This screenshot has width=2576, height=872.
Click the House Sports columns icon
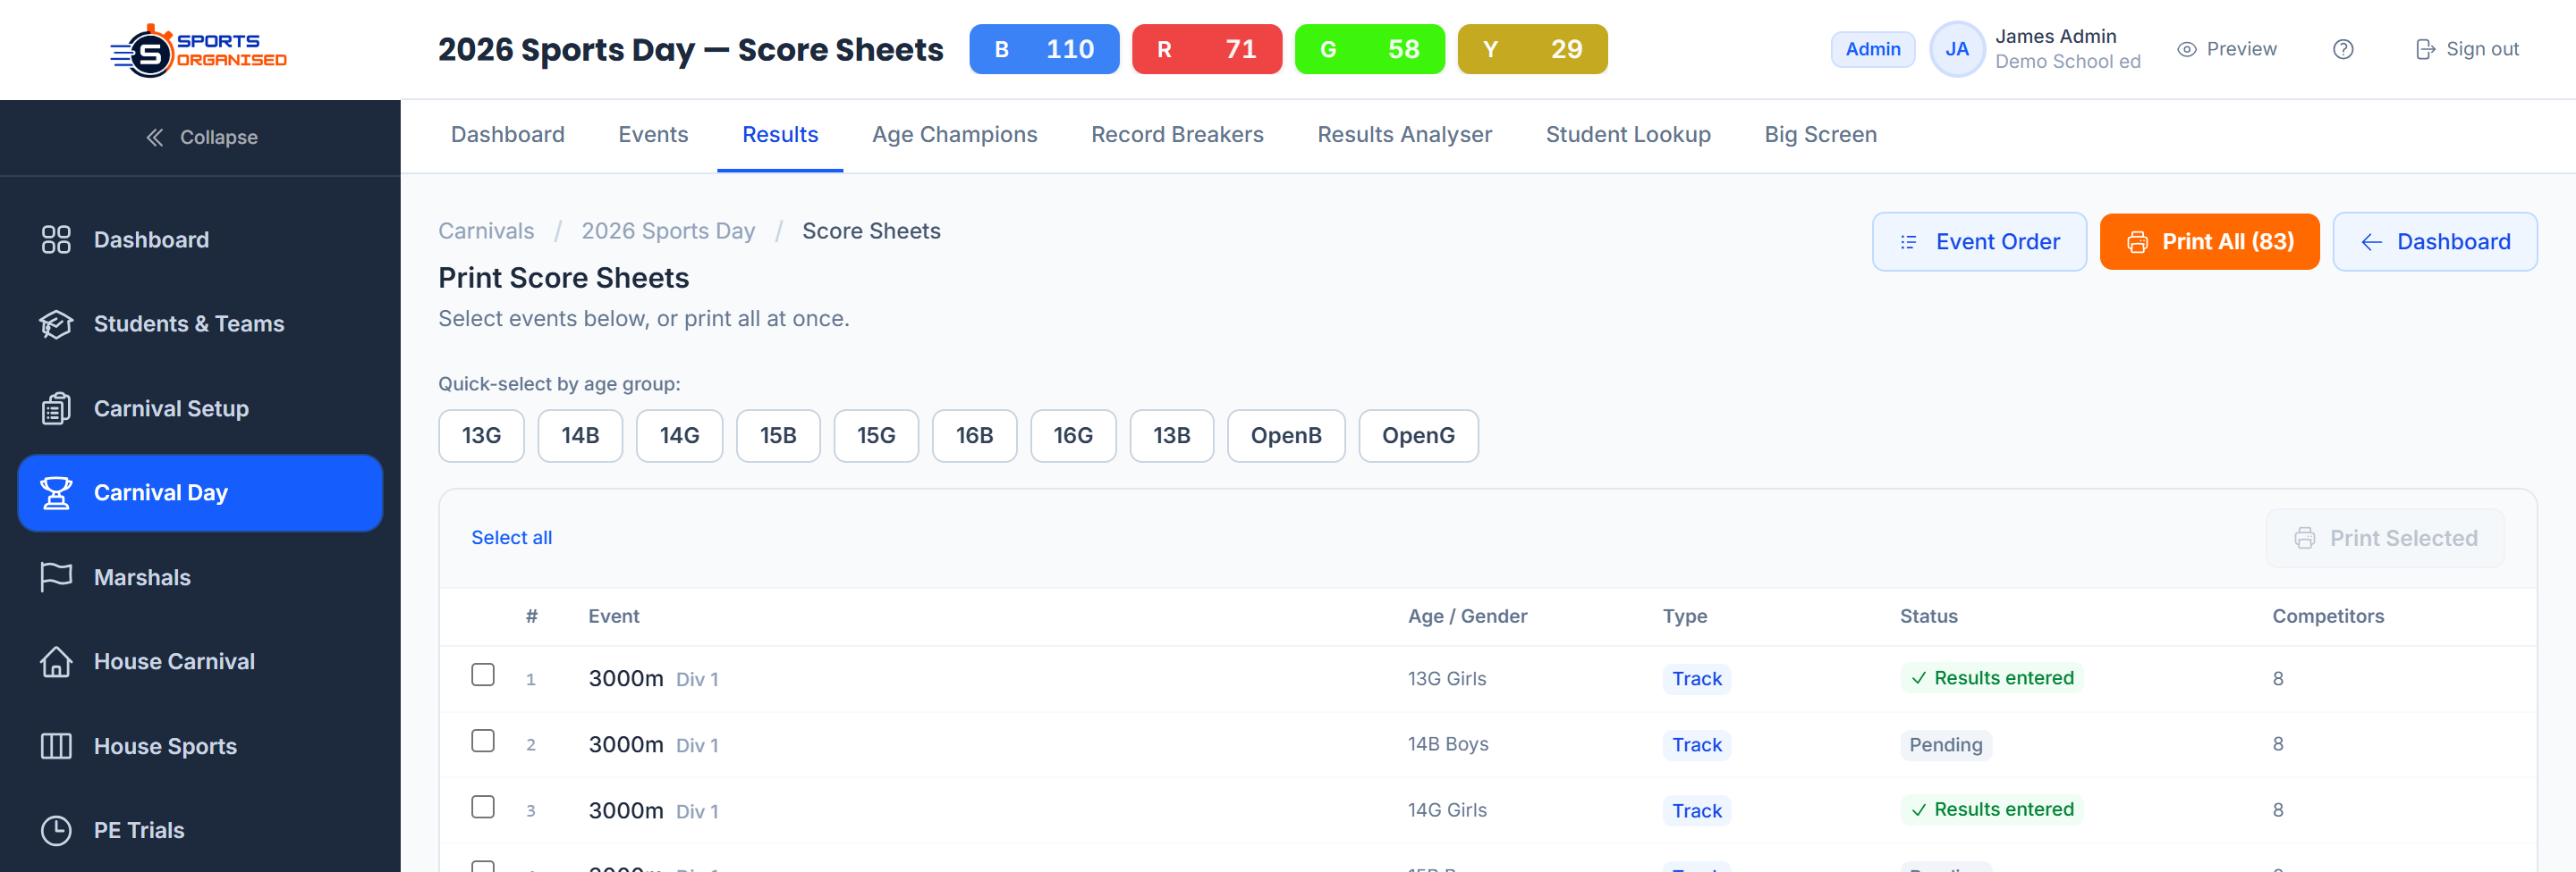(x=56, y=746)
